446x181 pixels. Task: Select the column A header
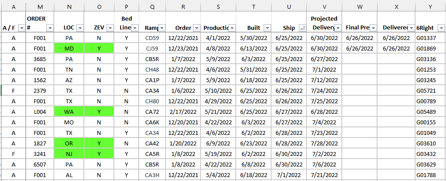(13, 7)
